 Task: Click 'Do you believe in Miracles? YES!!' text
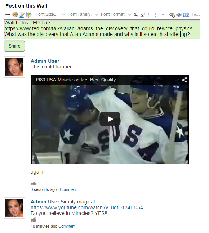click(69, 213)
